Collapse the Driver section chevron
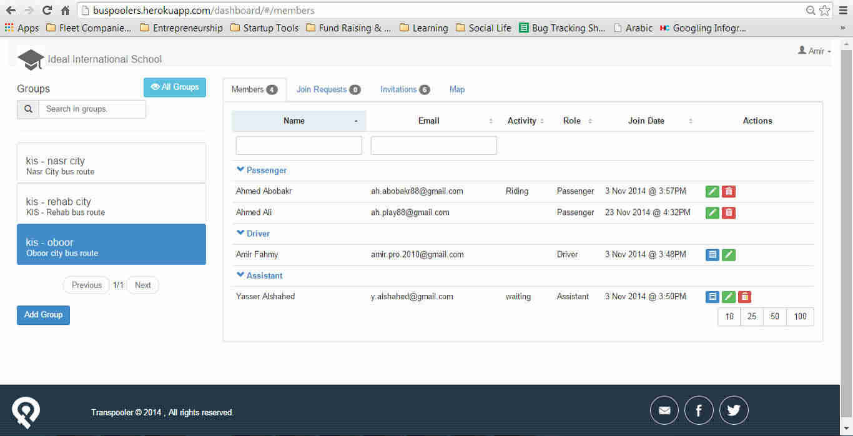 [x=240, y=233]
